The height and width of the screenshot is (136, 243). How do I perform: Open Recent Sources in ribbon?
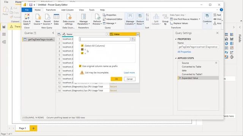coord(47,19)
